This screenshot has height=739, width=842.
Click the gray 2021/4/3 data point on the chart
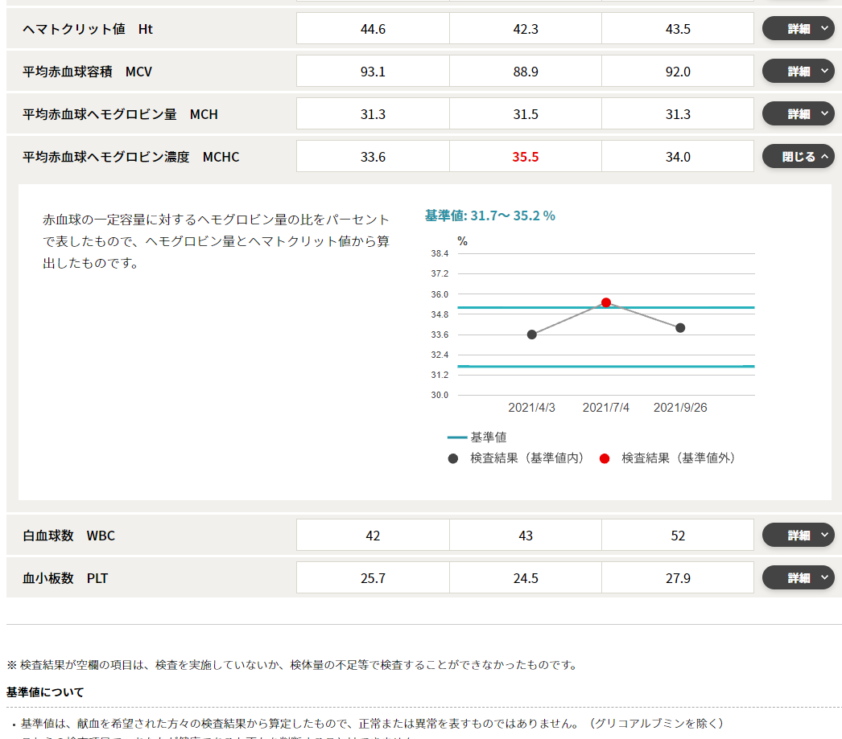(x=531, y=335)
